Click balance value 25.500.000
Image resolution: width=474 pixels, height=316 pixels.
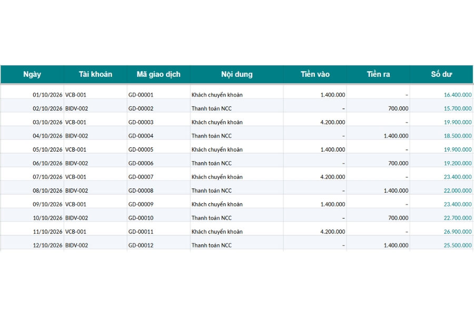click(457, 245)
